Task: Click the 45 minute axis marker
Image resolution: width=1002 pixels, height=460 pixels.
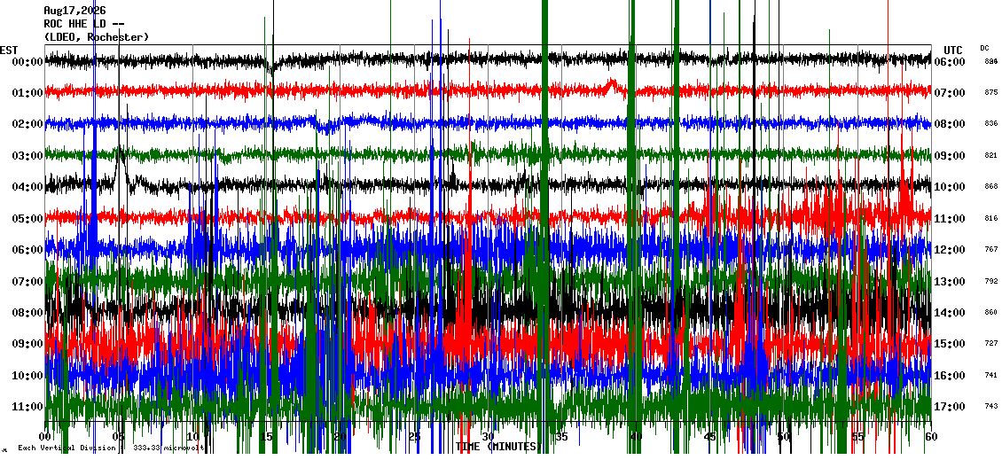Action: pyautogui.click(x=710, y=436)
